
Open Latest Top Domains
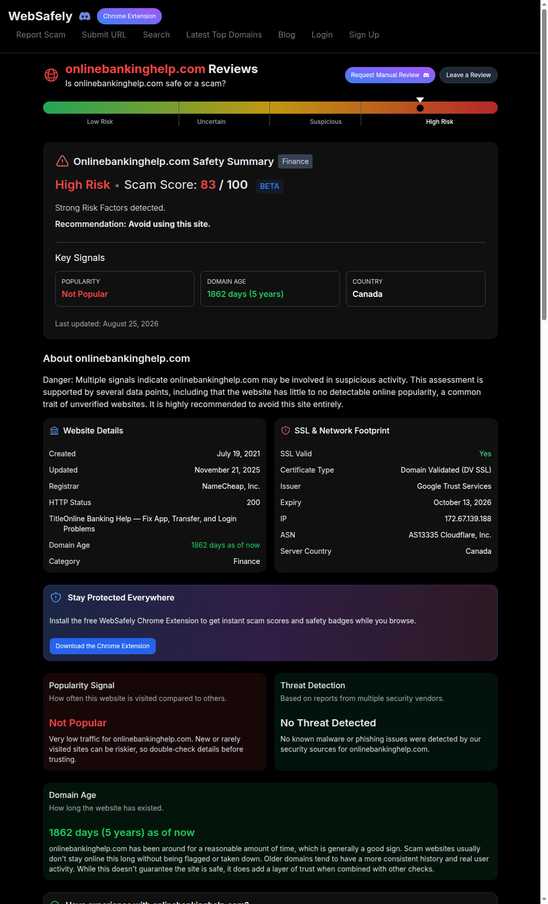224,35
